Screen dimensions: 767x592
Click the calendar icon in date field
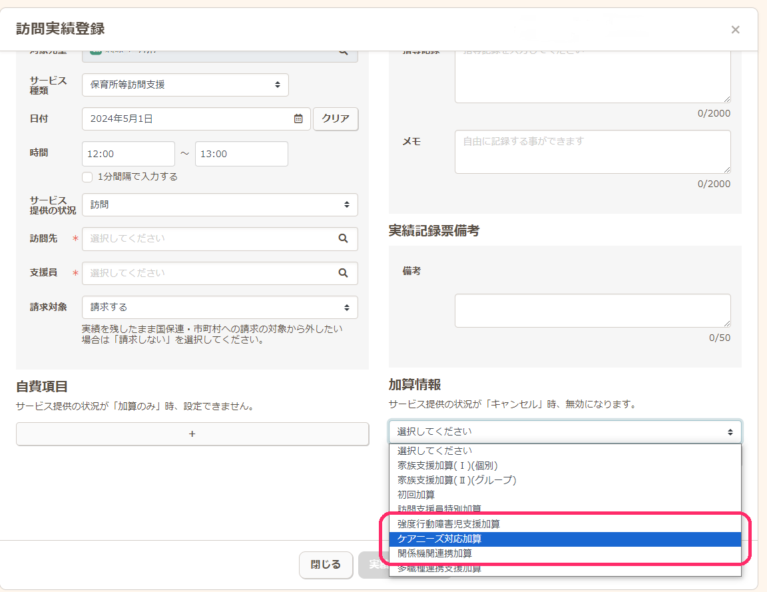(298, 119)
